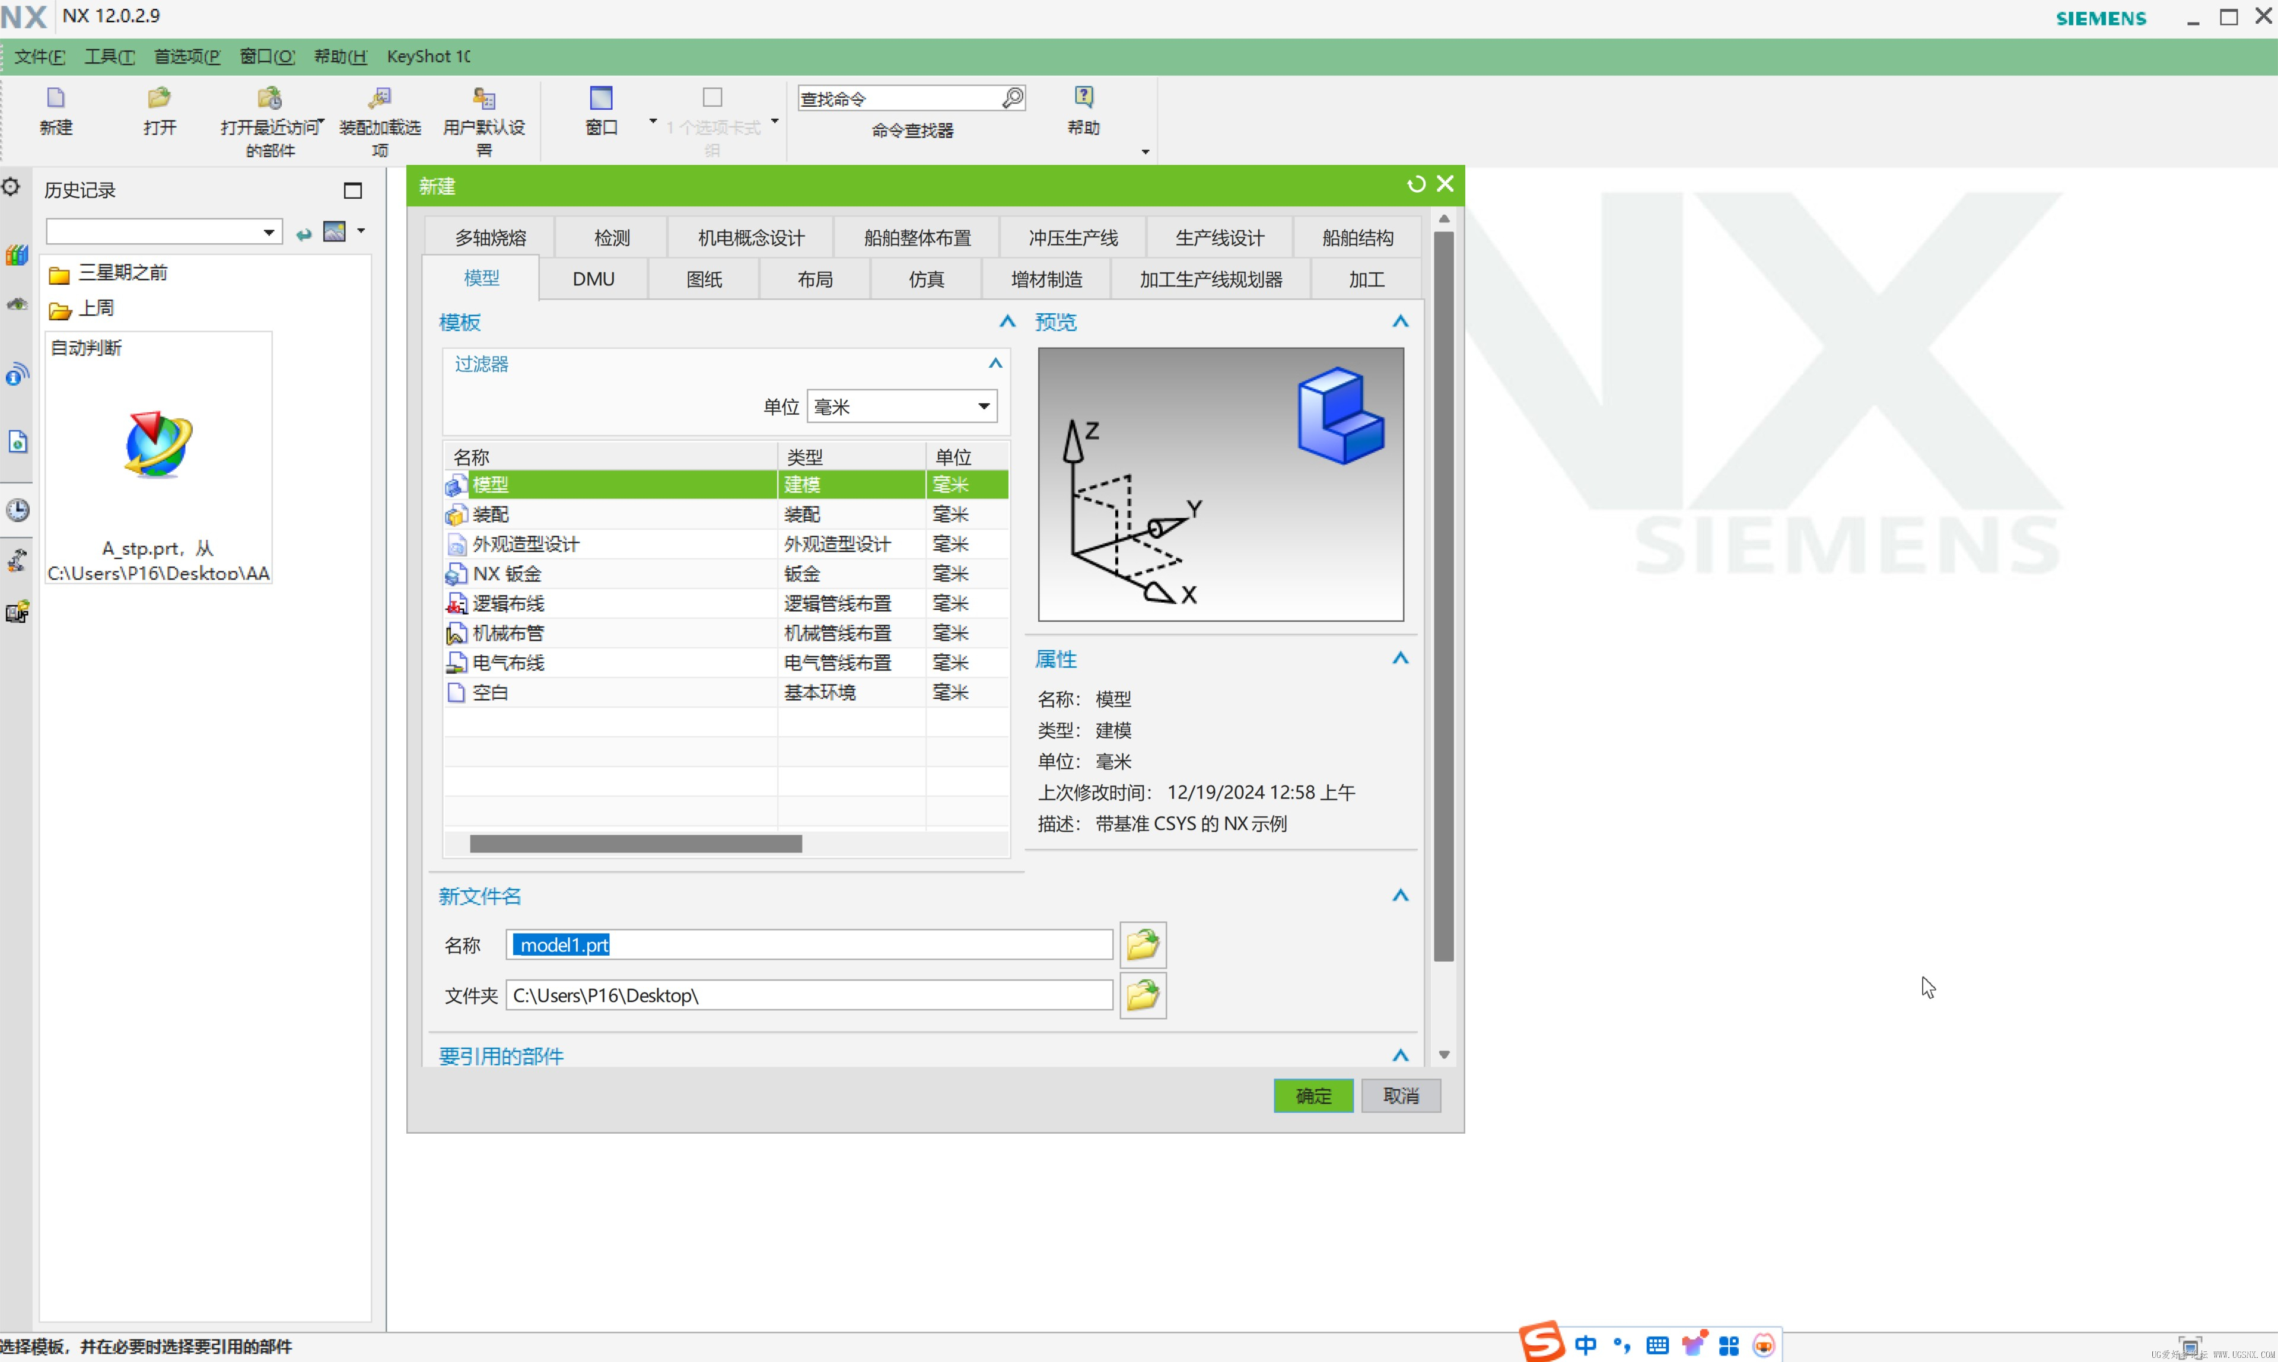Click the Open (打开) folder icon
The width and height of the screenshot is (2278, 1362).
pyautogui.click(x=159, y=98)
